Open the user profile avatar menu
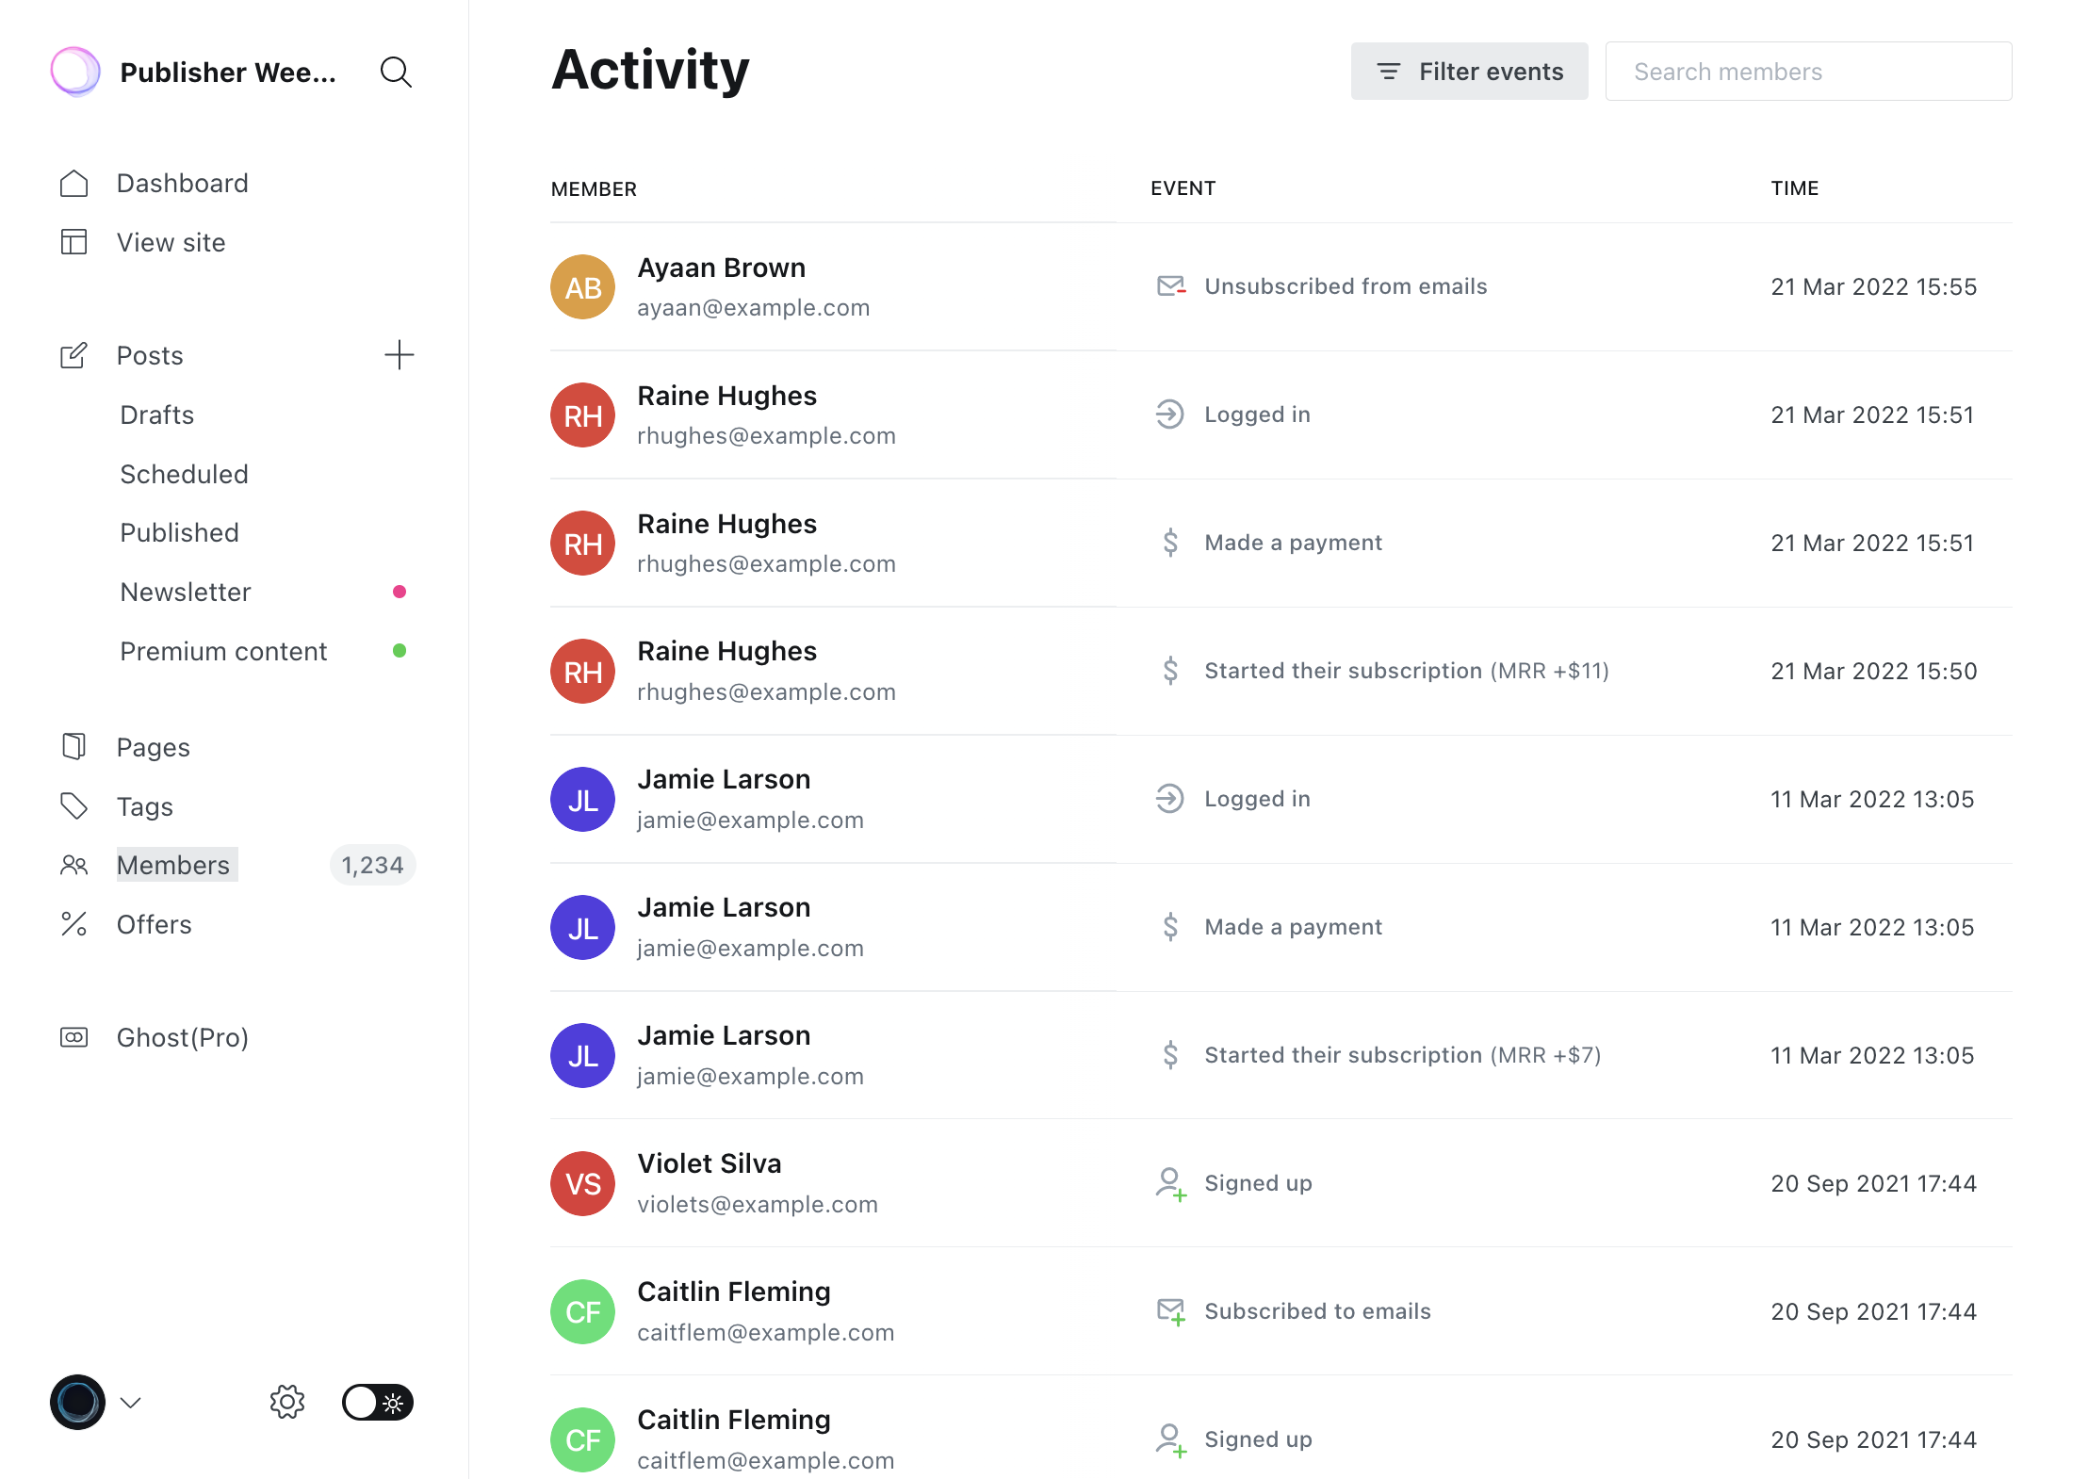Screen dimensions: 2088x1479 77,1402
